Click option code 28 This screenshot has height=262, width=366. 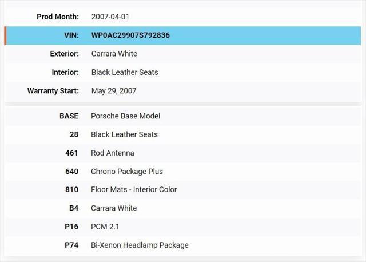pyautogui.click(x=74, y=134)
